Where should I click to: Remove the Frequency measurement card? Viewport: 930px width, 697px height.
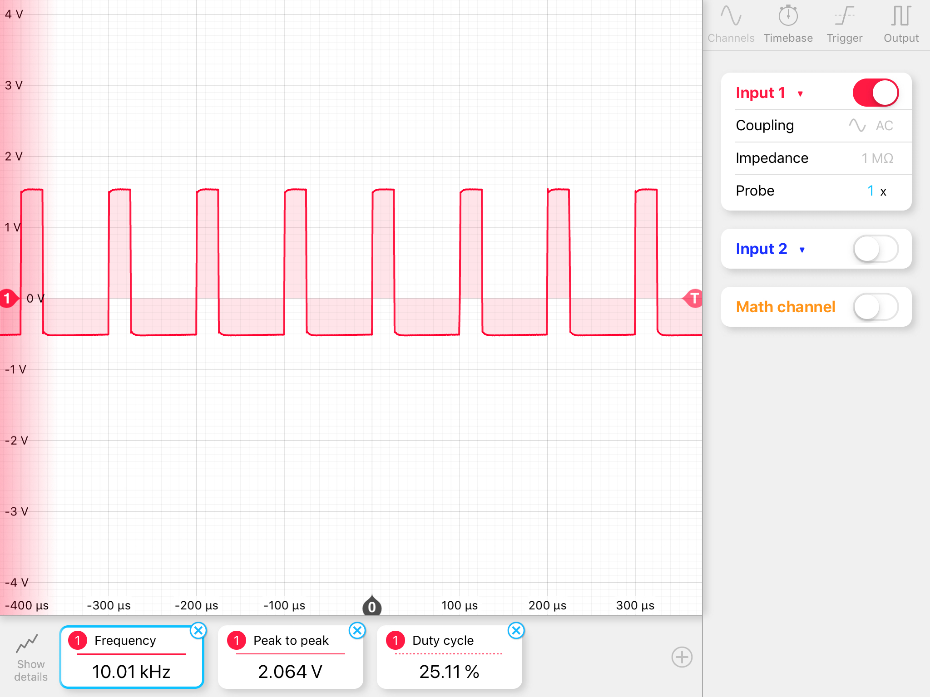point(198,630)
